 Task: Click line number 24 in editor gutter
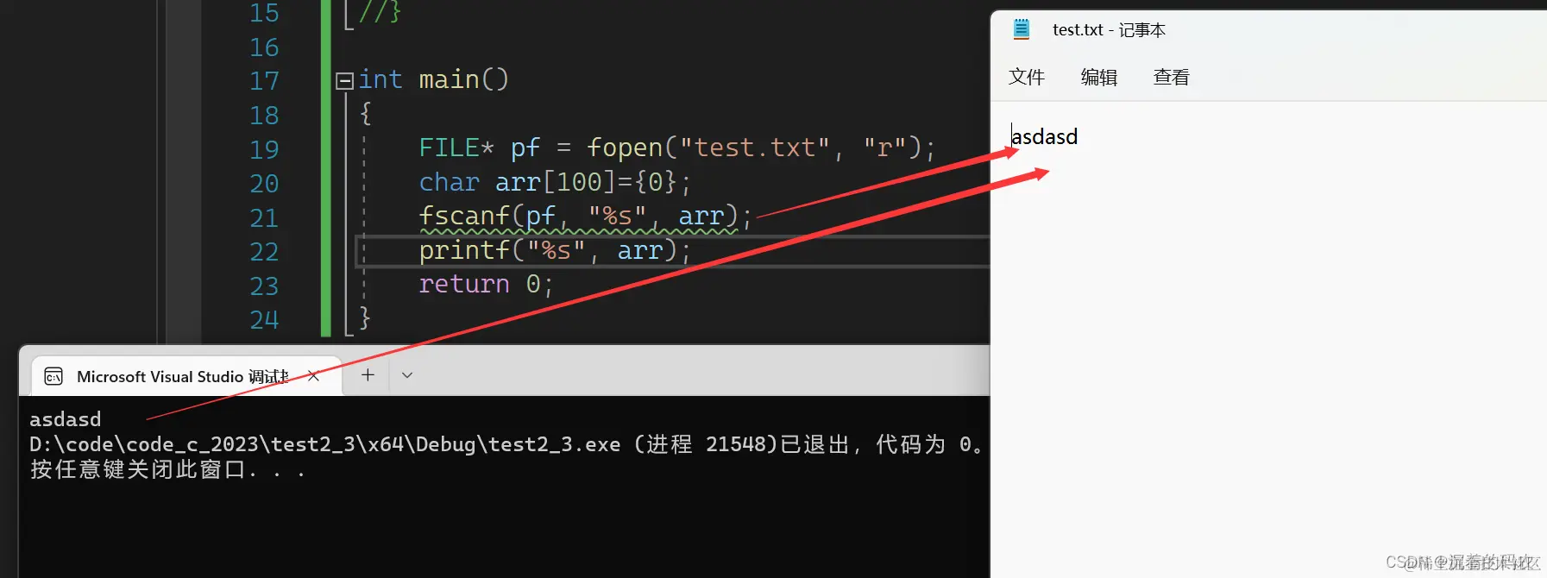click(264, 320)
